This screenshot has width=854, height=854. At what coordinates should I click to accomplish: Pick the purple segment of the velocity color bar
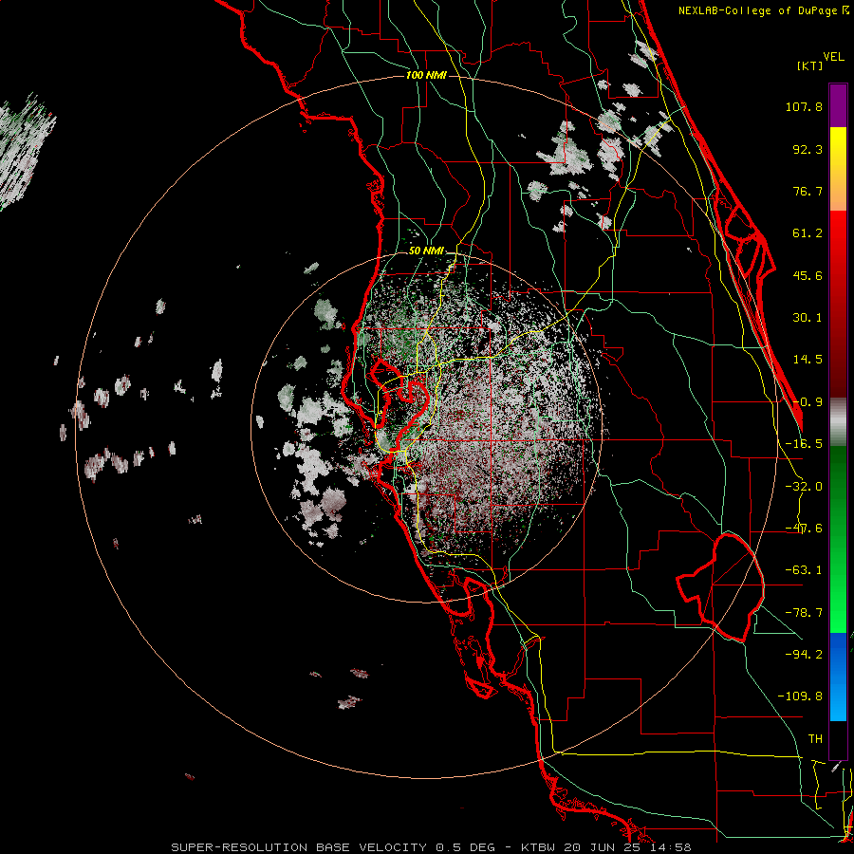(838, 105)
